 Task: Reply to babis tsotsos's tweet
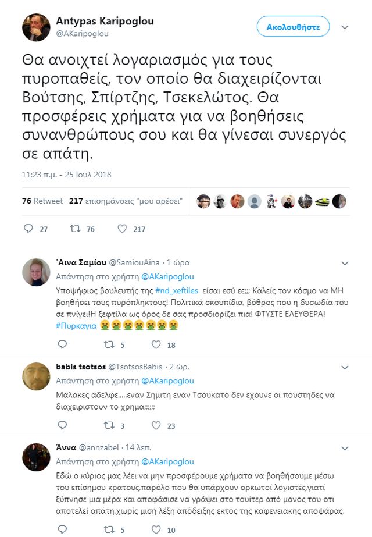pos(62,426)
